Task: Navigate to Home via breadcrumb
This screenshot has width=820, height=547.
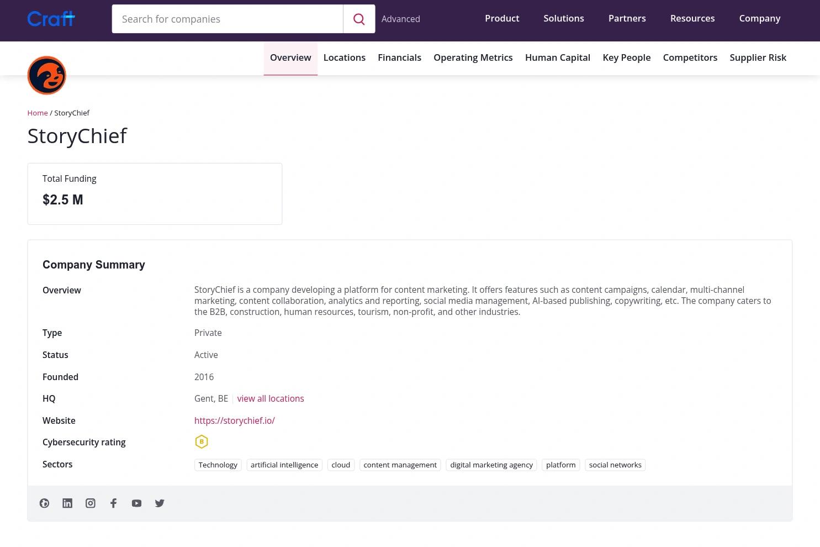Action: (x=37, y=113)
